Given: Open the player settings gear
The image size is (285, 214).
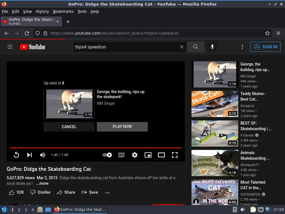Looking at the screenshot, I should (x=135, y=155).
